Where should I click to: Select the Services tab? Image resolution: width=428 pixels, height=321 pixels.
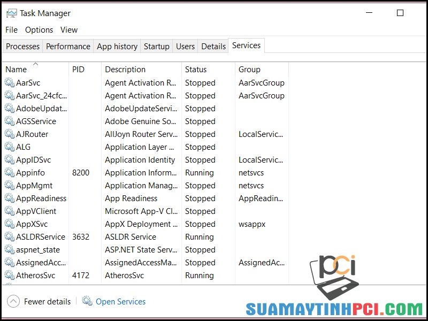[x=246, y=45]
